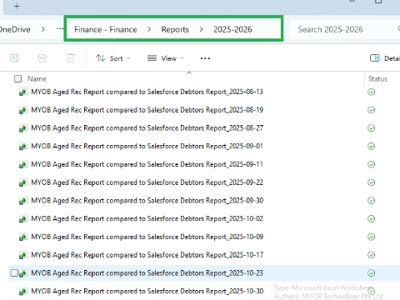Click Excel icon of Report_2025-08-19
The height and width of the screenshot is (300, 400).
pyautogui.click(x=23, y=110)
